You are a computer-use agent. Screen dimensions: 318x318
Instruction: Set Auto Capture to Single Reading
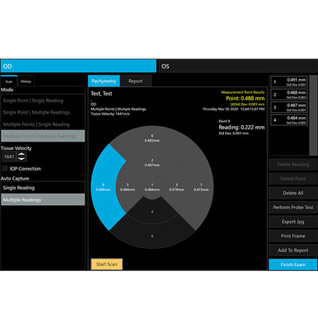pyautogui.click(x=43, y=188)
